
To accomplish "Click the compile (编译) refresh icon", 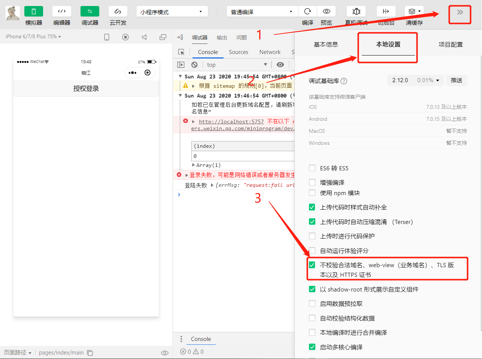I will click(x=307, y=12).
